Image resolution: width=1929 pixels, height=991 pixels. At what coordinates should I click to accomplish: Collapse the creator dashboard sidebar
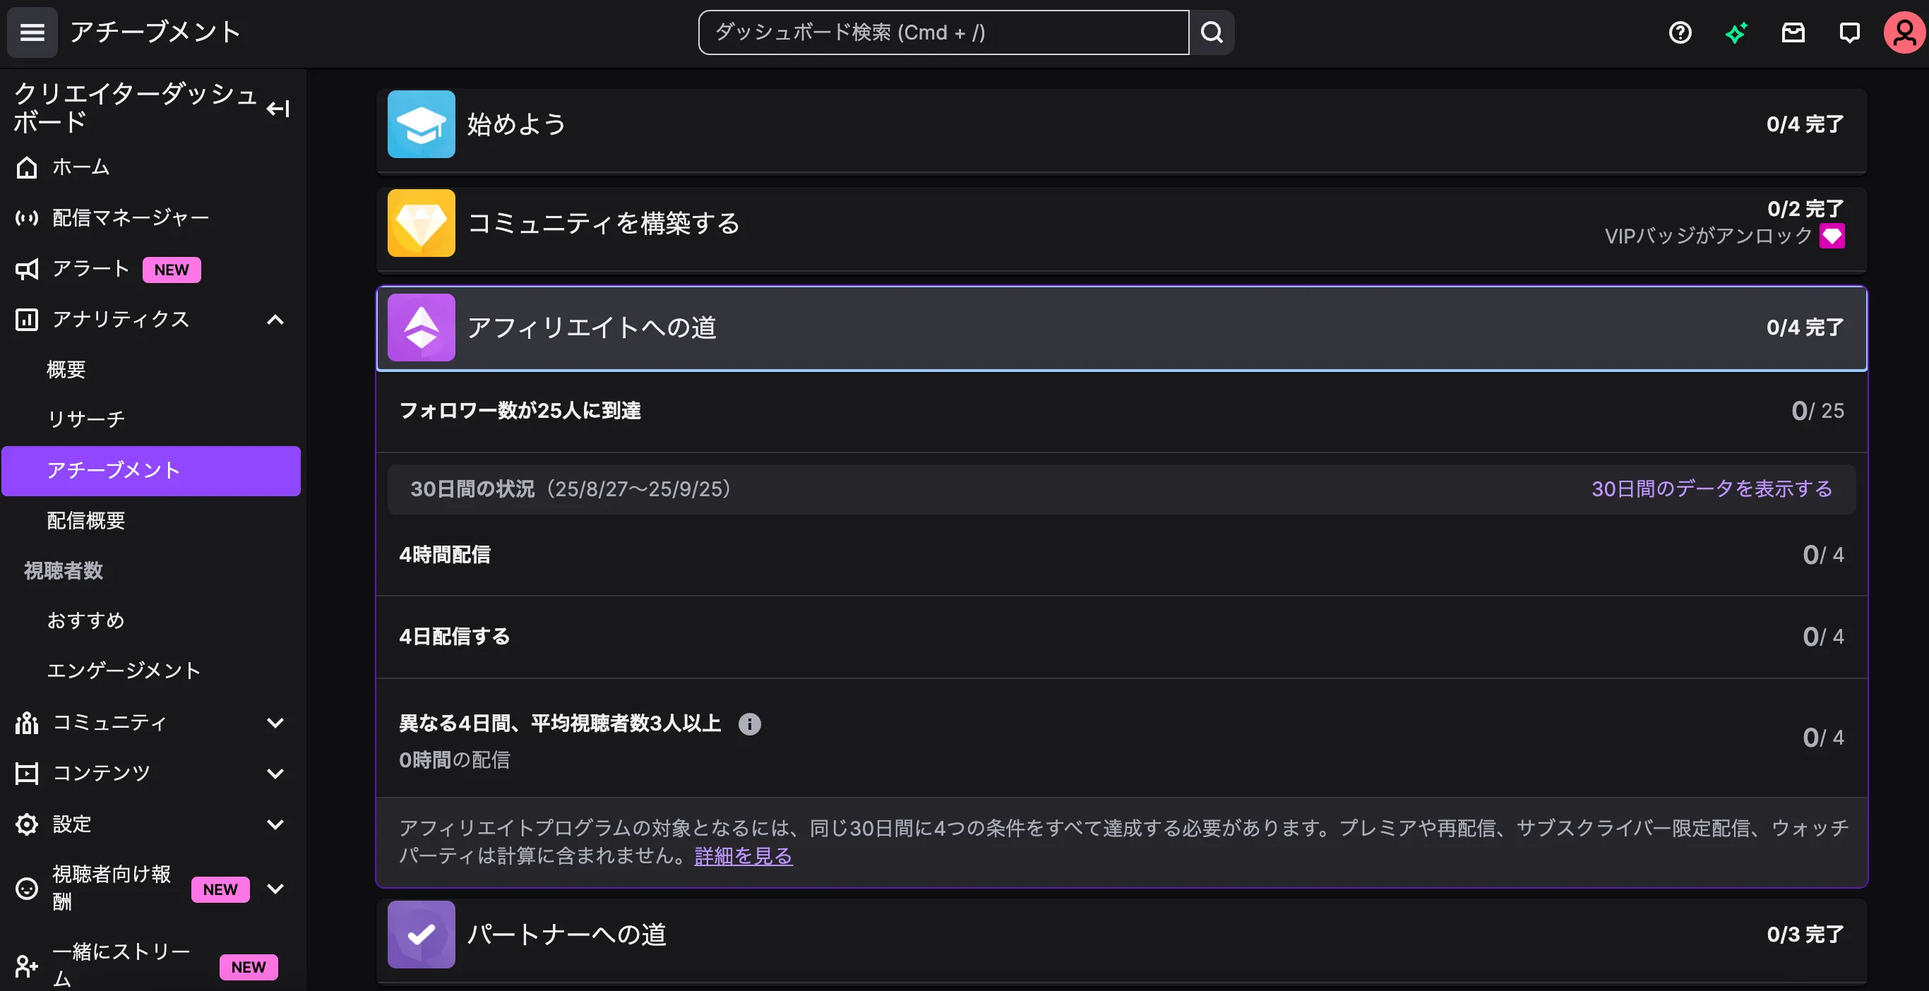(x=277, y=109)
